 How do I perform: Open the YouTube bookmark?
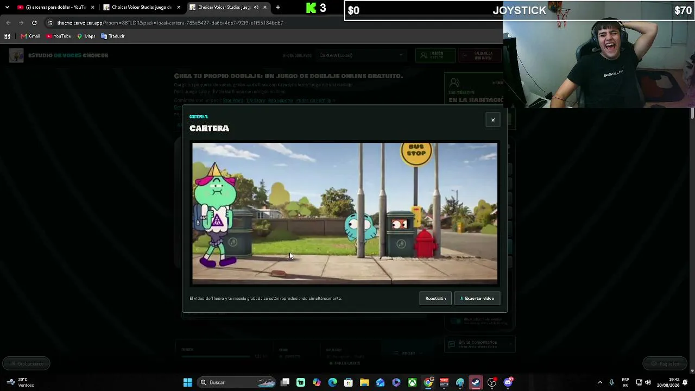(59, 36)
